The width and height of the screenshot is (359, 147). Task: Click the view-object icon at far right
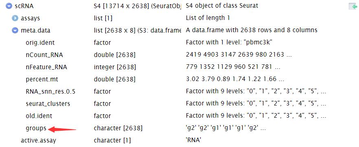(353, 7)
